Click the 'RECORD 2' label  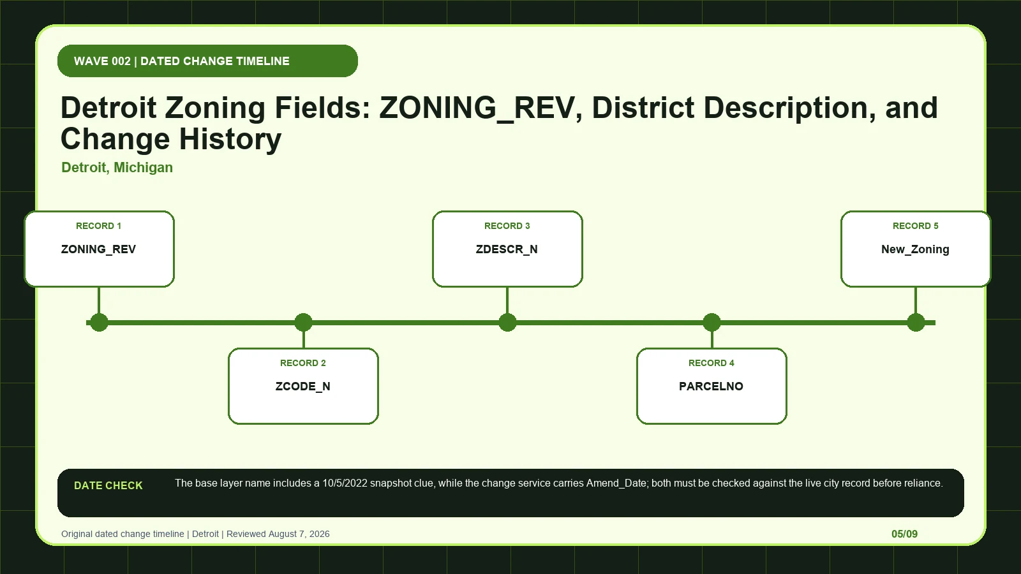tap(302, 363)
